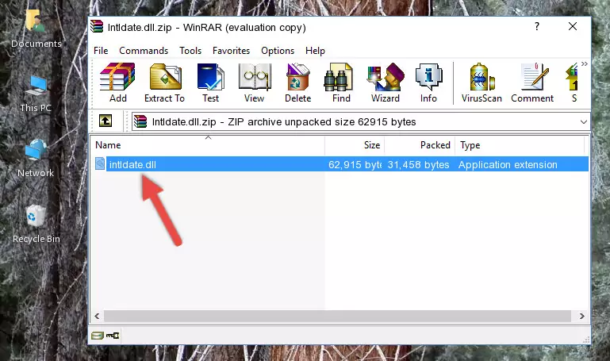Click the drive icon in status bar
The width and height of the screenshot is (610, 361).
[98, 336]
